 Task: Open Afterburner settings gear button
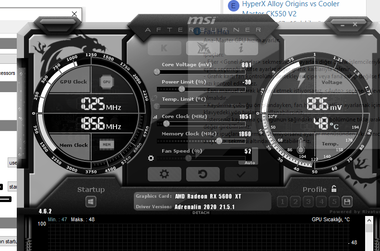click(164, 174)
